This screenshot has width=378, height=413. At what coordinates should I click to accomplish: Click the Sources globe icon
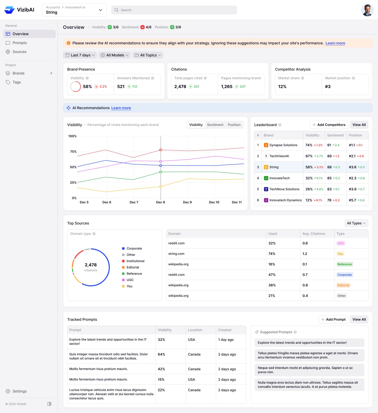tap(8, 52)
